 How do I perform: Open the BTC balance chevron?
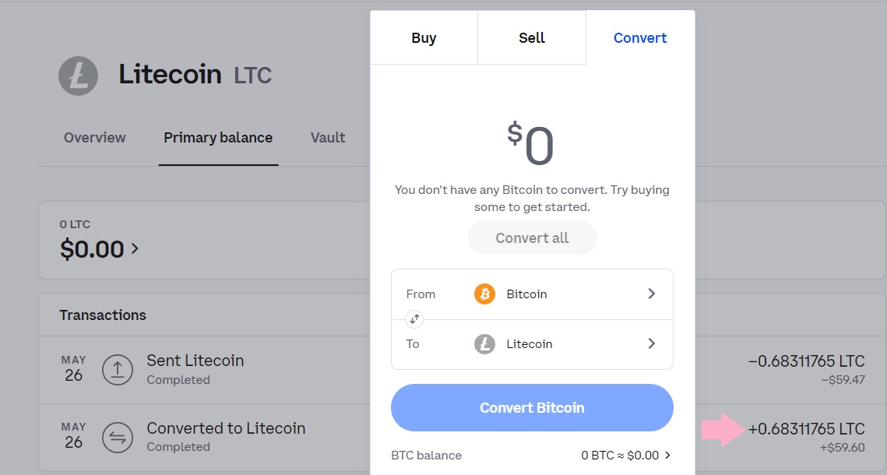[x=667, y=456]
